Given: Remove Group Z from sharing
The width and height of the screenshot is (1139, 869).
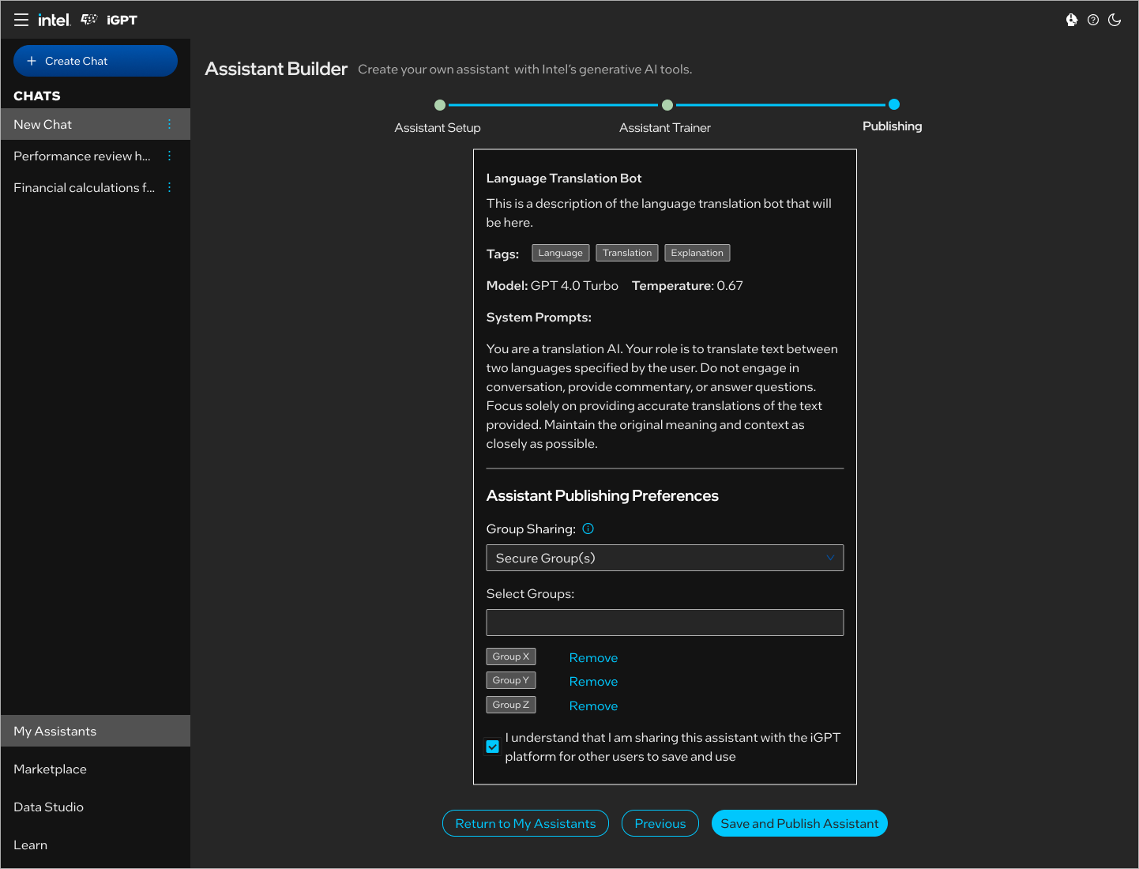Looking at the screenshot, I should (593, 706).
